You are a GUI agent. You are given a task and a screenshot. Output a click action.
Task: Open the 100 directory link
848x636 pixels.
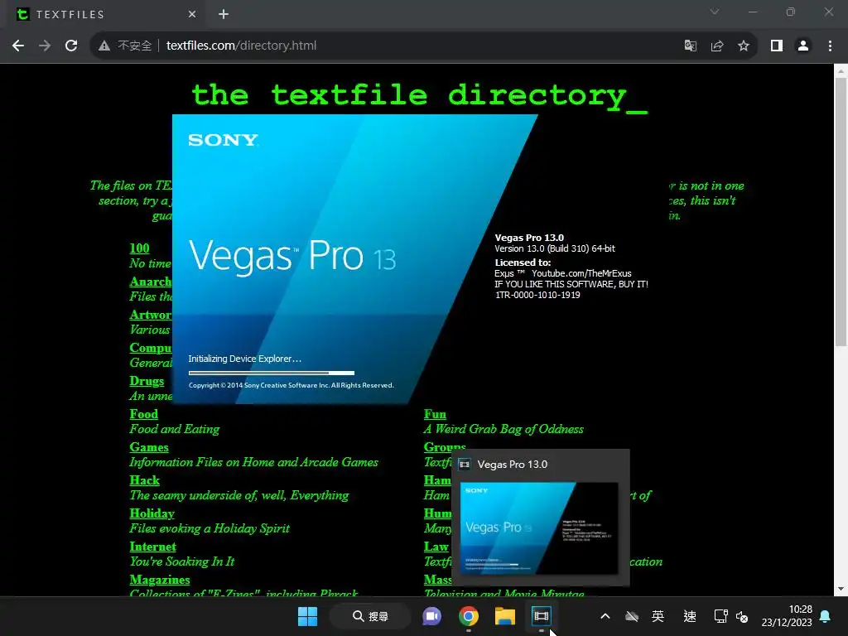tap(139, 248)
